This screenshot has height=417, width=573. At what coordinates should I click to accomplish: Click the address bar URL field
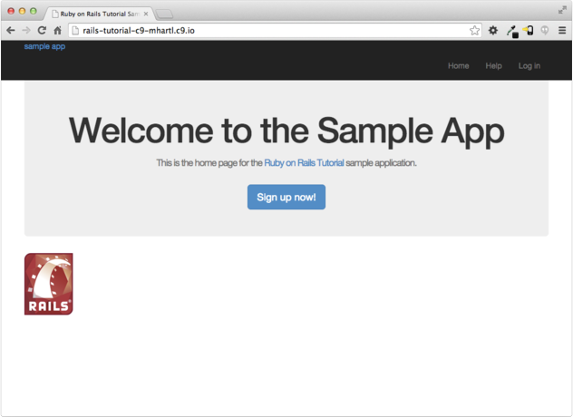point(272,30)
